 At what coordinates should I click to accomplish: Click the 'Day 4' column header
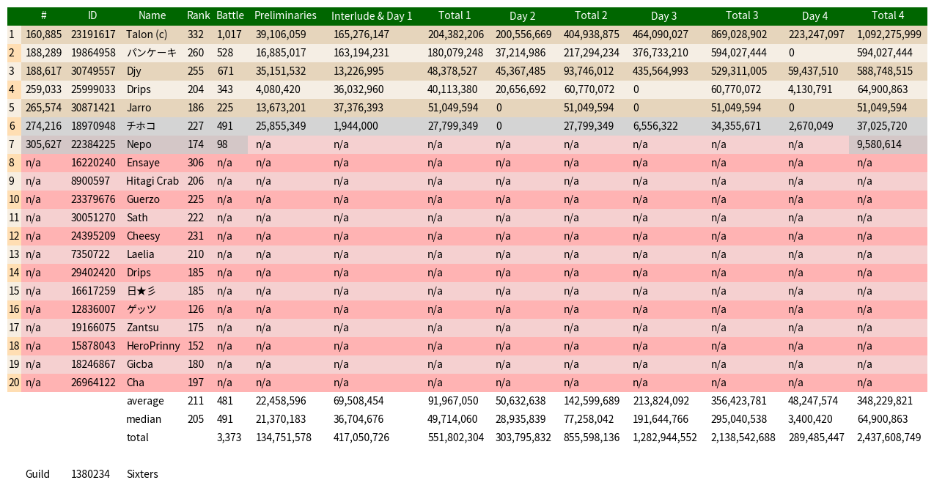[x=815, y=16]
